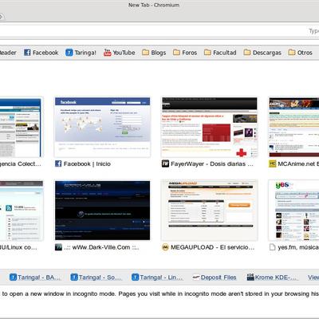Open the MEGAUPLOAD page thumbnail
319x319 pixels.
pos(210,211)
